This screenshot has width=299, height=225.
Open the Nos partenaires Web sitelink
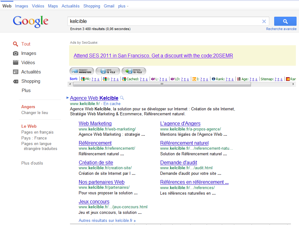(102, 182)
